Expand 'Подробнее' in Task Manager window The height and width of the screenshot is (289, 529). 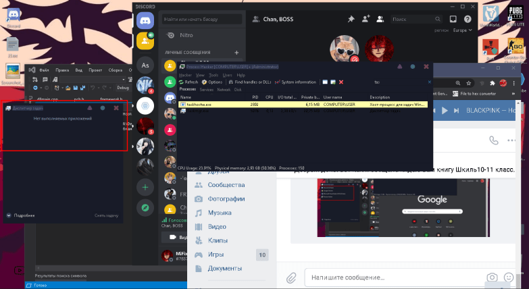[x=20, y=215]
